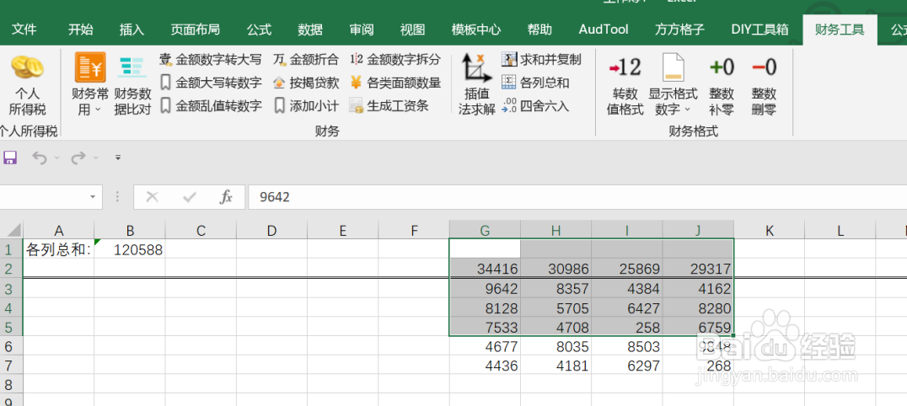
Task: Confirm the formula bar entry checkmark
Action: tap(189, 197)
